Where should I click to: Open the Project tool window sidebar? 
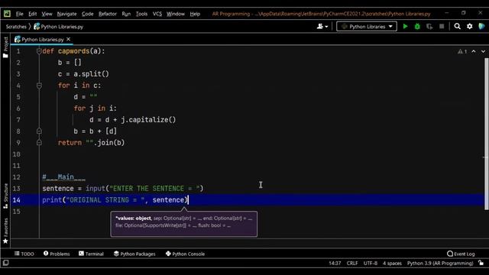[5, 47]
